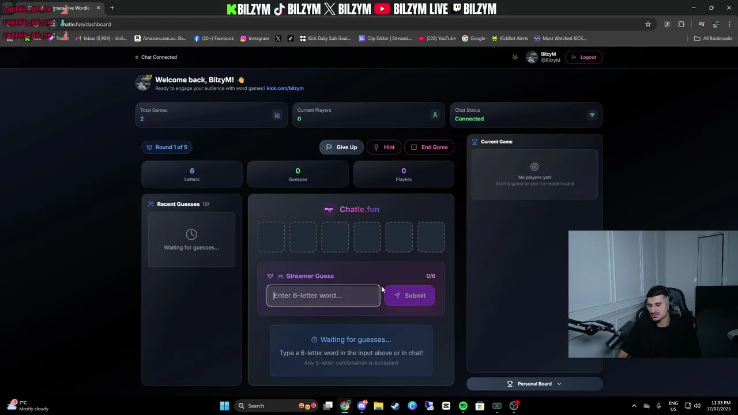This screenshot has width=738, height=415.
Task: Open the TikTok bookmark icon
Action: click(x=290, y=39)
